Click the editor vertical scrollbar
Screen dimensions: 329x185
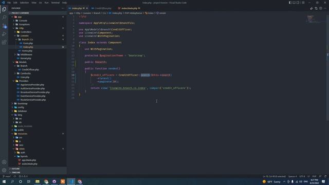tap(327, 67)
